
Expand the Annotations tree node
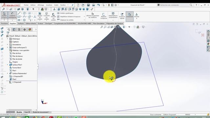pyautogui.click(x=8, y=45)
